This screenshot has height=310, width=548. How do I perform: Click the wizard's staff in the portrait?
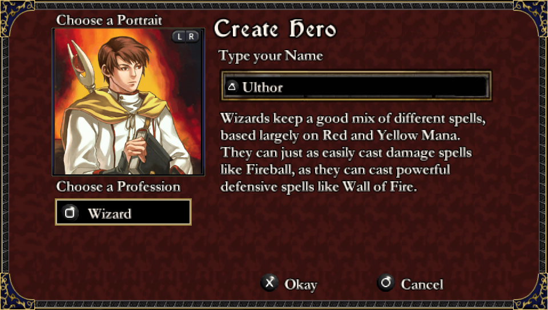pos(82,66)
